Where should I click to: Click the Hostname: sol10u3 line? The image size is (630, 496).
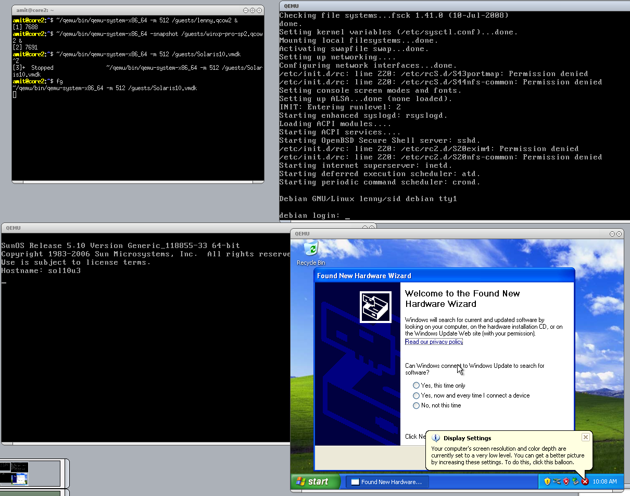click(41, 271)
